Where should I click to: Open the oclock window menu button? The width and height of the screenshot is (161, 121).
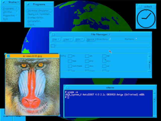click(x=140, y=7)
